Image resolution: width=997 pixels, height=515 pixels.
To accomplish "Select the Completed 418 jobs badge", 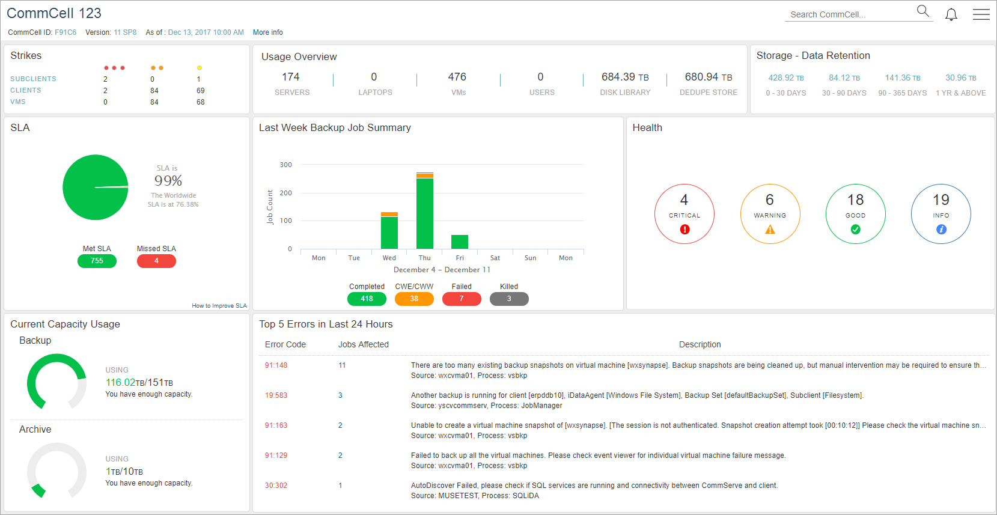I will [x=367, y=299].
